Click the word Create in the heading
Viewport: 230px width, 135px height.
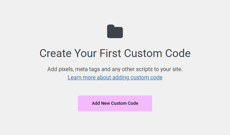[56, 53]
